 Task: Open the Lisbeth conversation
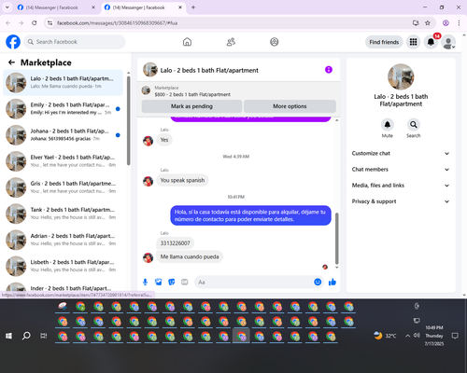tap(64, 266)
